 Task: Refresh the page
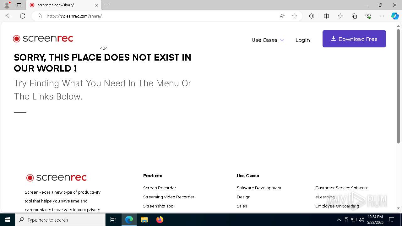(23, 16)
